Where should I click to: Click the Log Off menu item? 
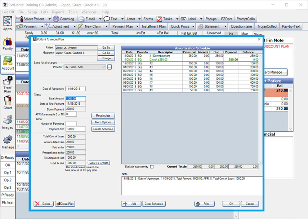click(x=8, y=12)
